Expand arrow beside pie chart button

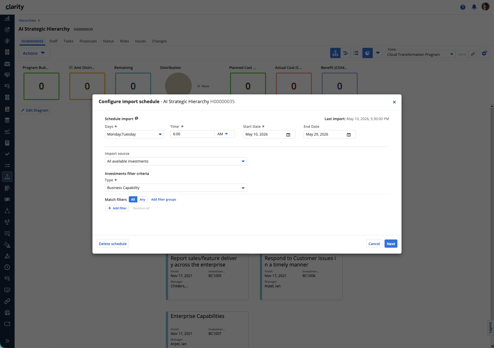pyautogui.click(x=378, y=53)
